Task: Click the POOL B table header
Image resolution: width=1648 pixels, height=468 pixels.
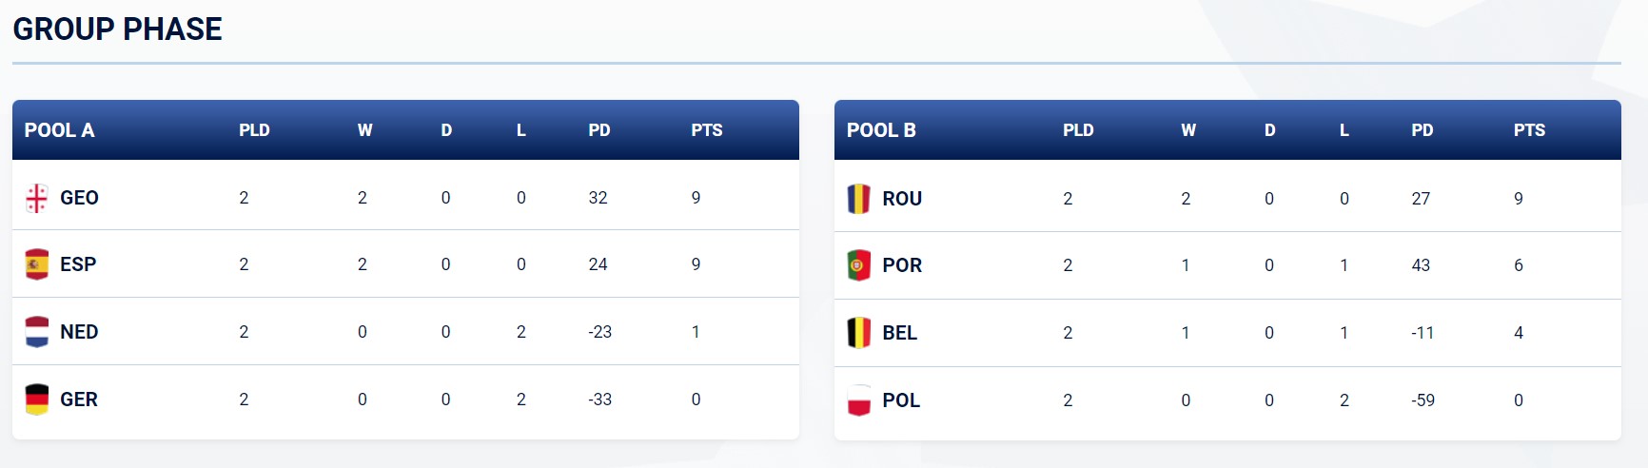Action: (x=881, y=130)
